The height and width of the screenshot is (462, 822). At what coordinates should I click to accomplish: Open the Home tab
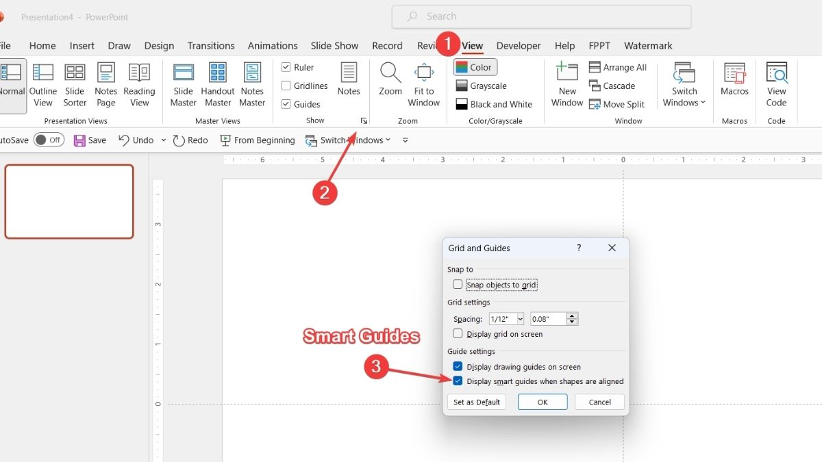tap(42, 46)
